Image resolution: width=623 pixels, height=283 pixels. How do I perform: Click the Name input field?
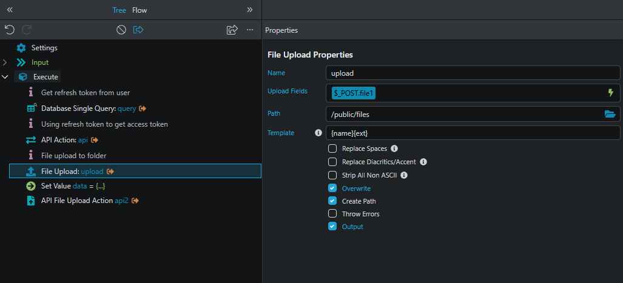click(472, 73)
